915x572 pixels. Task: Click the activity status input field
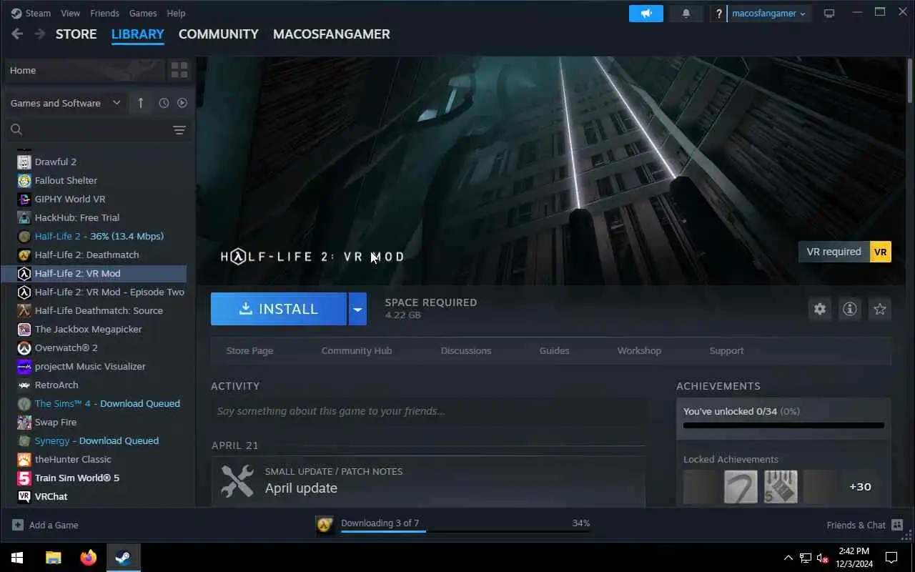tap(429, 411)
